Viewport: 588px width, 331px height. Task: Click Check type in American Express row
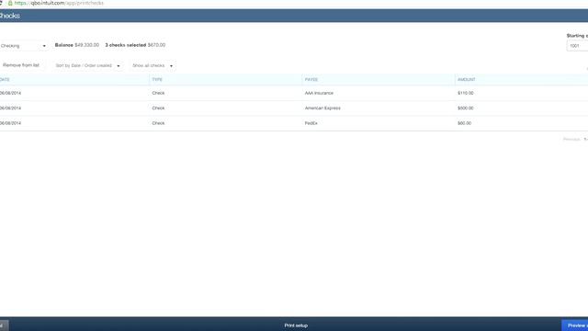click(x=158, y=108)
